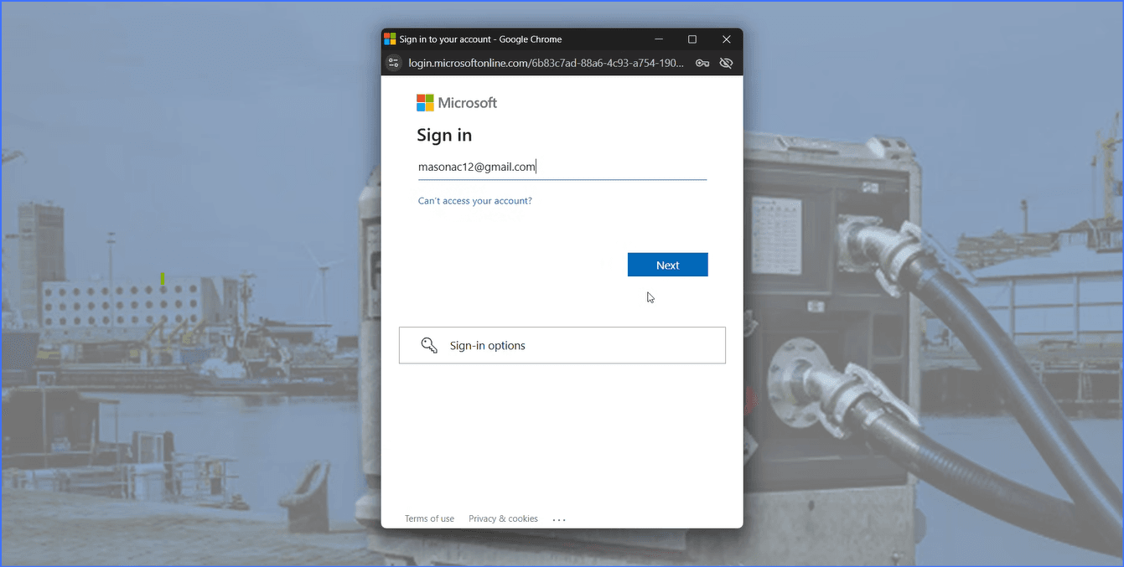
Task: Click the Microsoft wordmark text
Action: (468, 103)
